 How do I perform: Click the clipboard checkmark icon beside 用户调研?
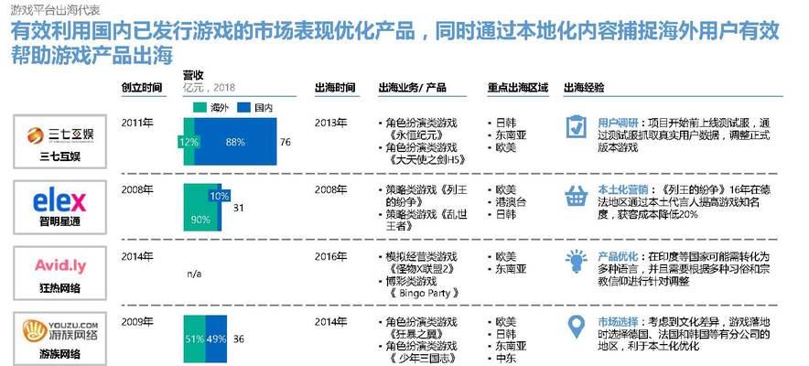pyautogui.click(x=576, y=126)
